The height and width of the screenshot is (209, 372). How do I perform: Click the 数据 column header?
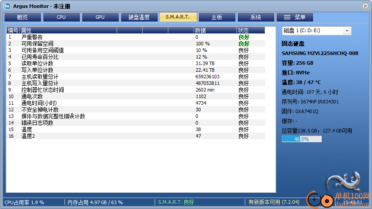coord(215,30)
